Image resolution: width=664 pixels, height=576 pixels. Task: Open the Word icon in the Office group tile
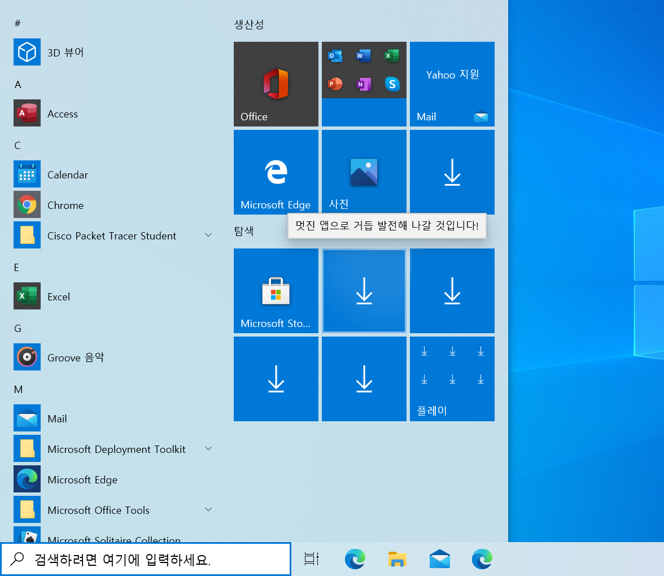click(364, 55)
